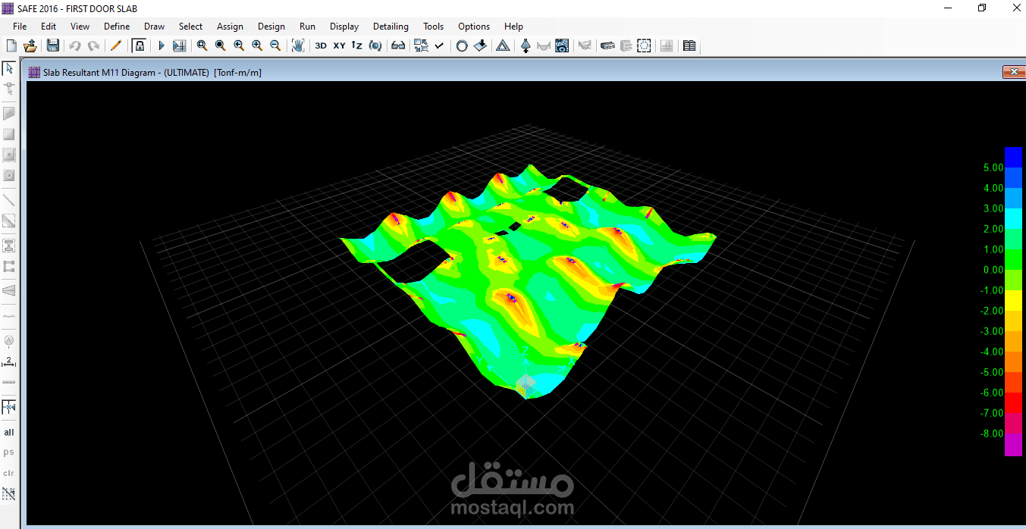Image resolution: width=1026 pixels, height=529 pixels.
Task: Zoom out one step with minus magnifier
Action: [275, 45]
